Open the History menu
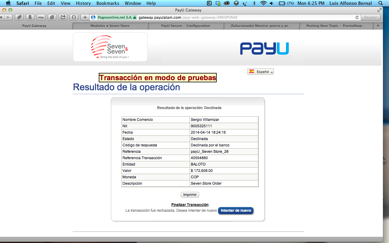389x243 pixels. click(83, 3)
